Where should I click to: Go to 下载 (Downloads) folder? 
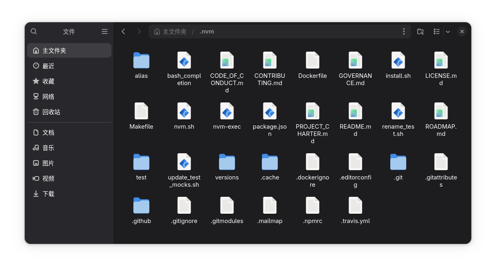(48, 194)
